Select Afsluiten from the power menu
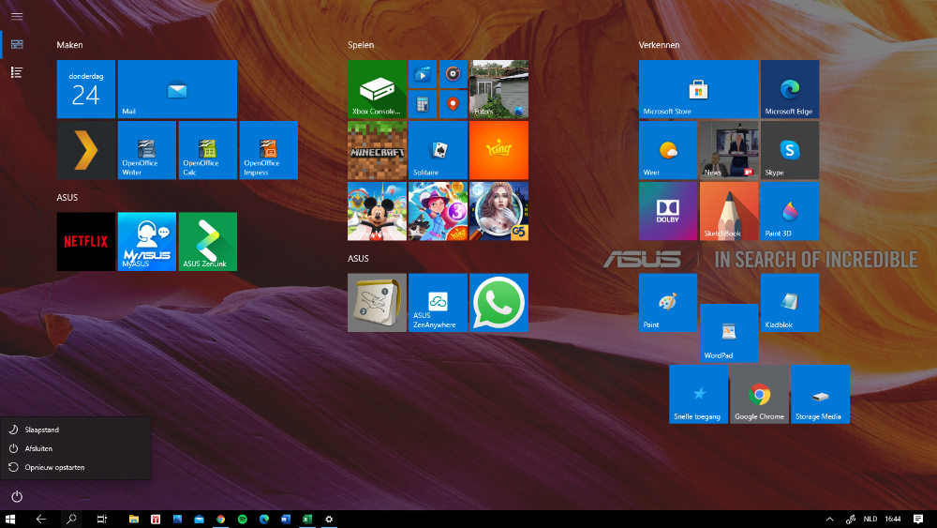The height and width of the screenshot is (528, 937). pos(38,448)
